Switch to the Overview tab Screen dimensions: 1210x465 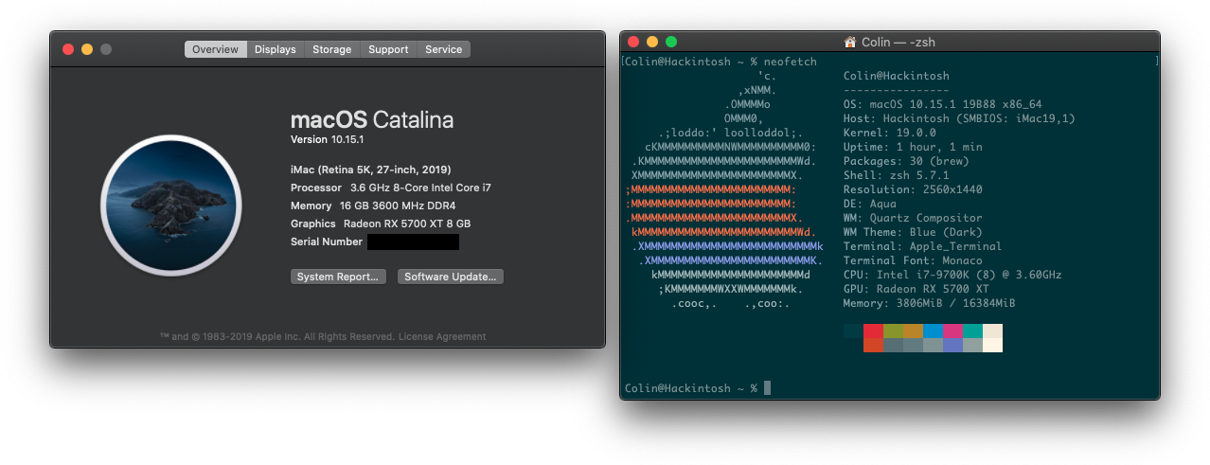(x=216, y=49)
